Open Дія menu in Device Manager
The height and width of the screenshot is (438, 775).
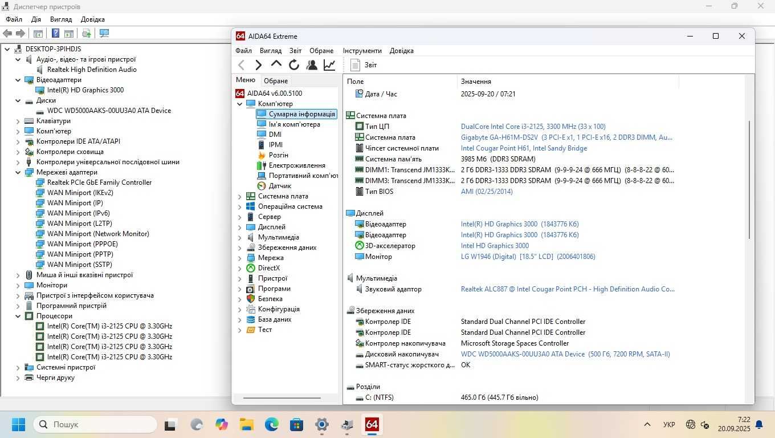[36, 19]
